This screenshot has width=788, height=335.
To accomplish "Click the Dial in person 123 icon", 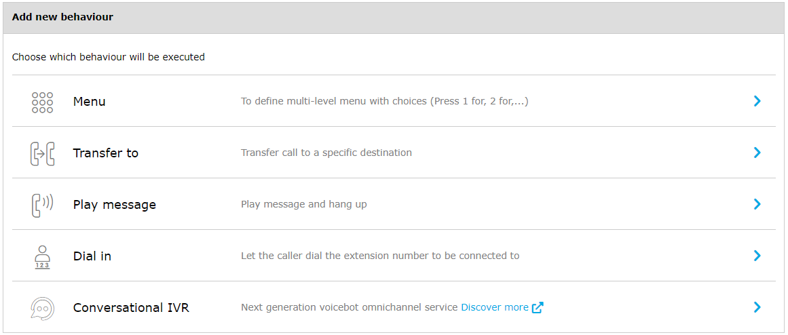I will coord(42,256).
